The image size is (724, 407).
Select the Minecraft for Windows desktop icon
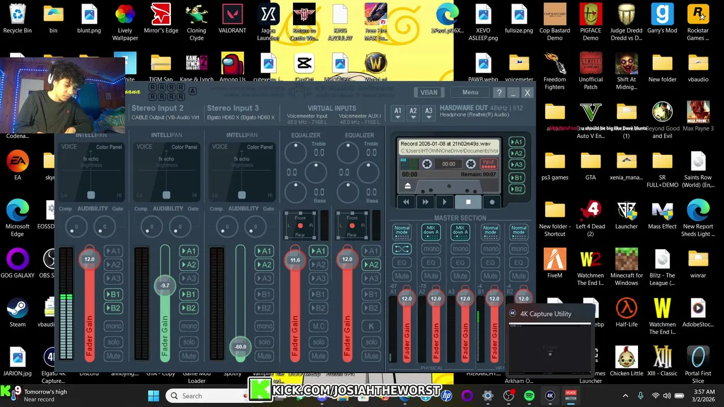click(x=626, y=268)
